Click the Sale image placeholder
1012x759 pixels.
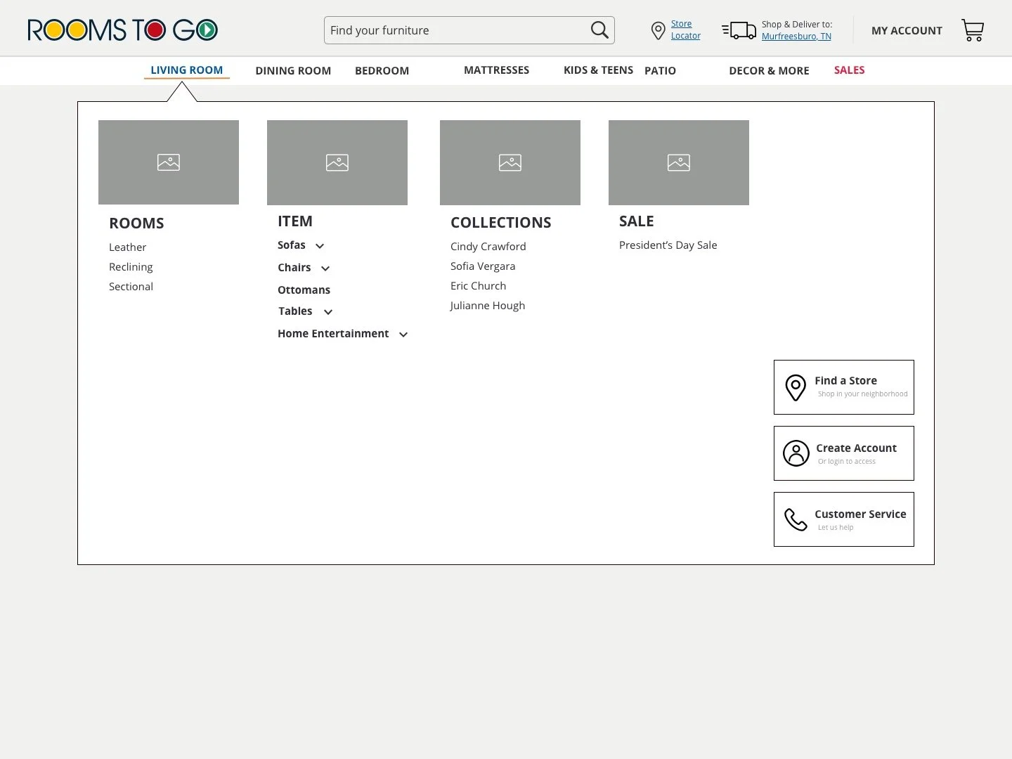tap(679, 162)
